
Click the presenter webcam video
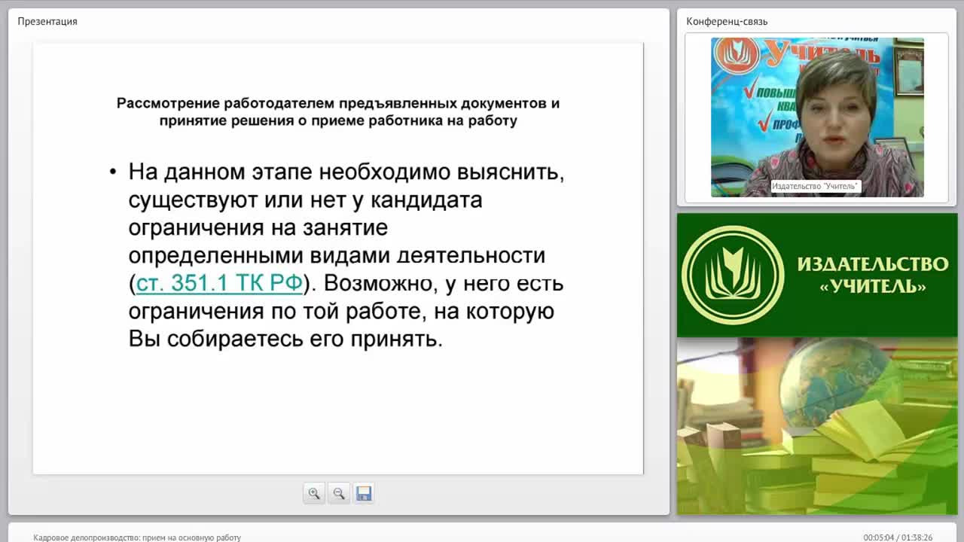pyautogui.click(x=817, y=117)
